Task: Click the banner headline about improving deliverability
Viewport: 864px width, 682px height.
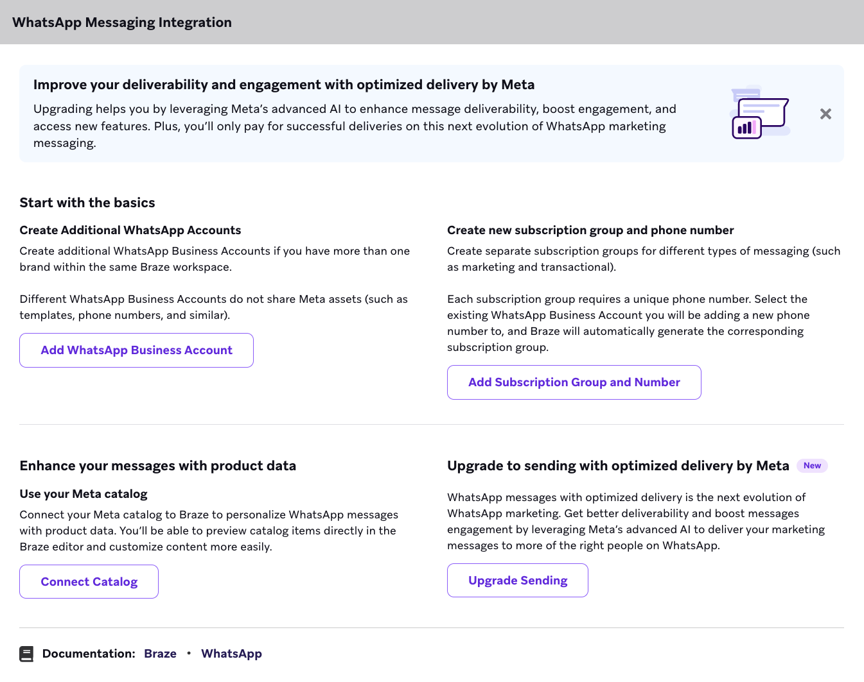Action: point(283,85)
